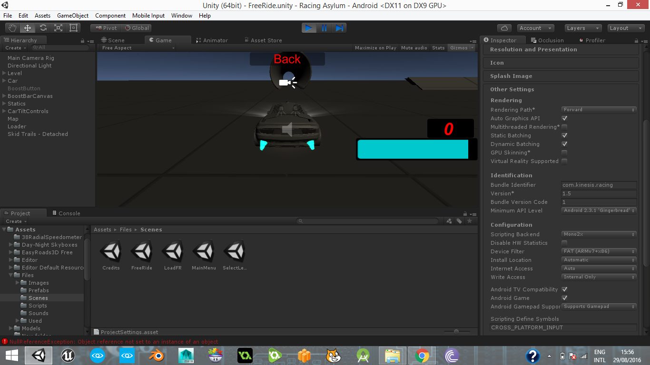Viewport: 650px width, 365px height.
Task: Open Unity from the Windows taskbar
Action: (39, 355)
